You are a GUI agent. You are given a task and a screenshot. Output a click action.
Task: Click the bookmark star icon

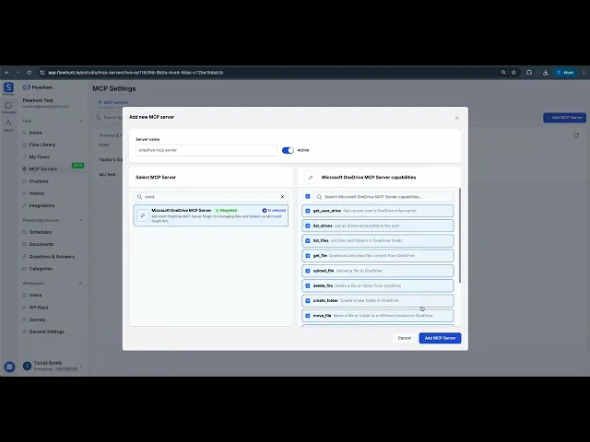coord(513,73)
